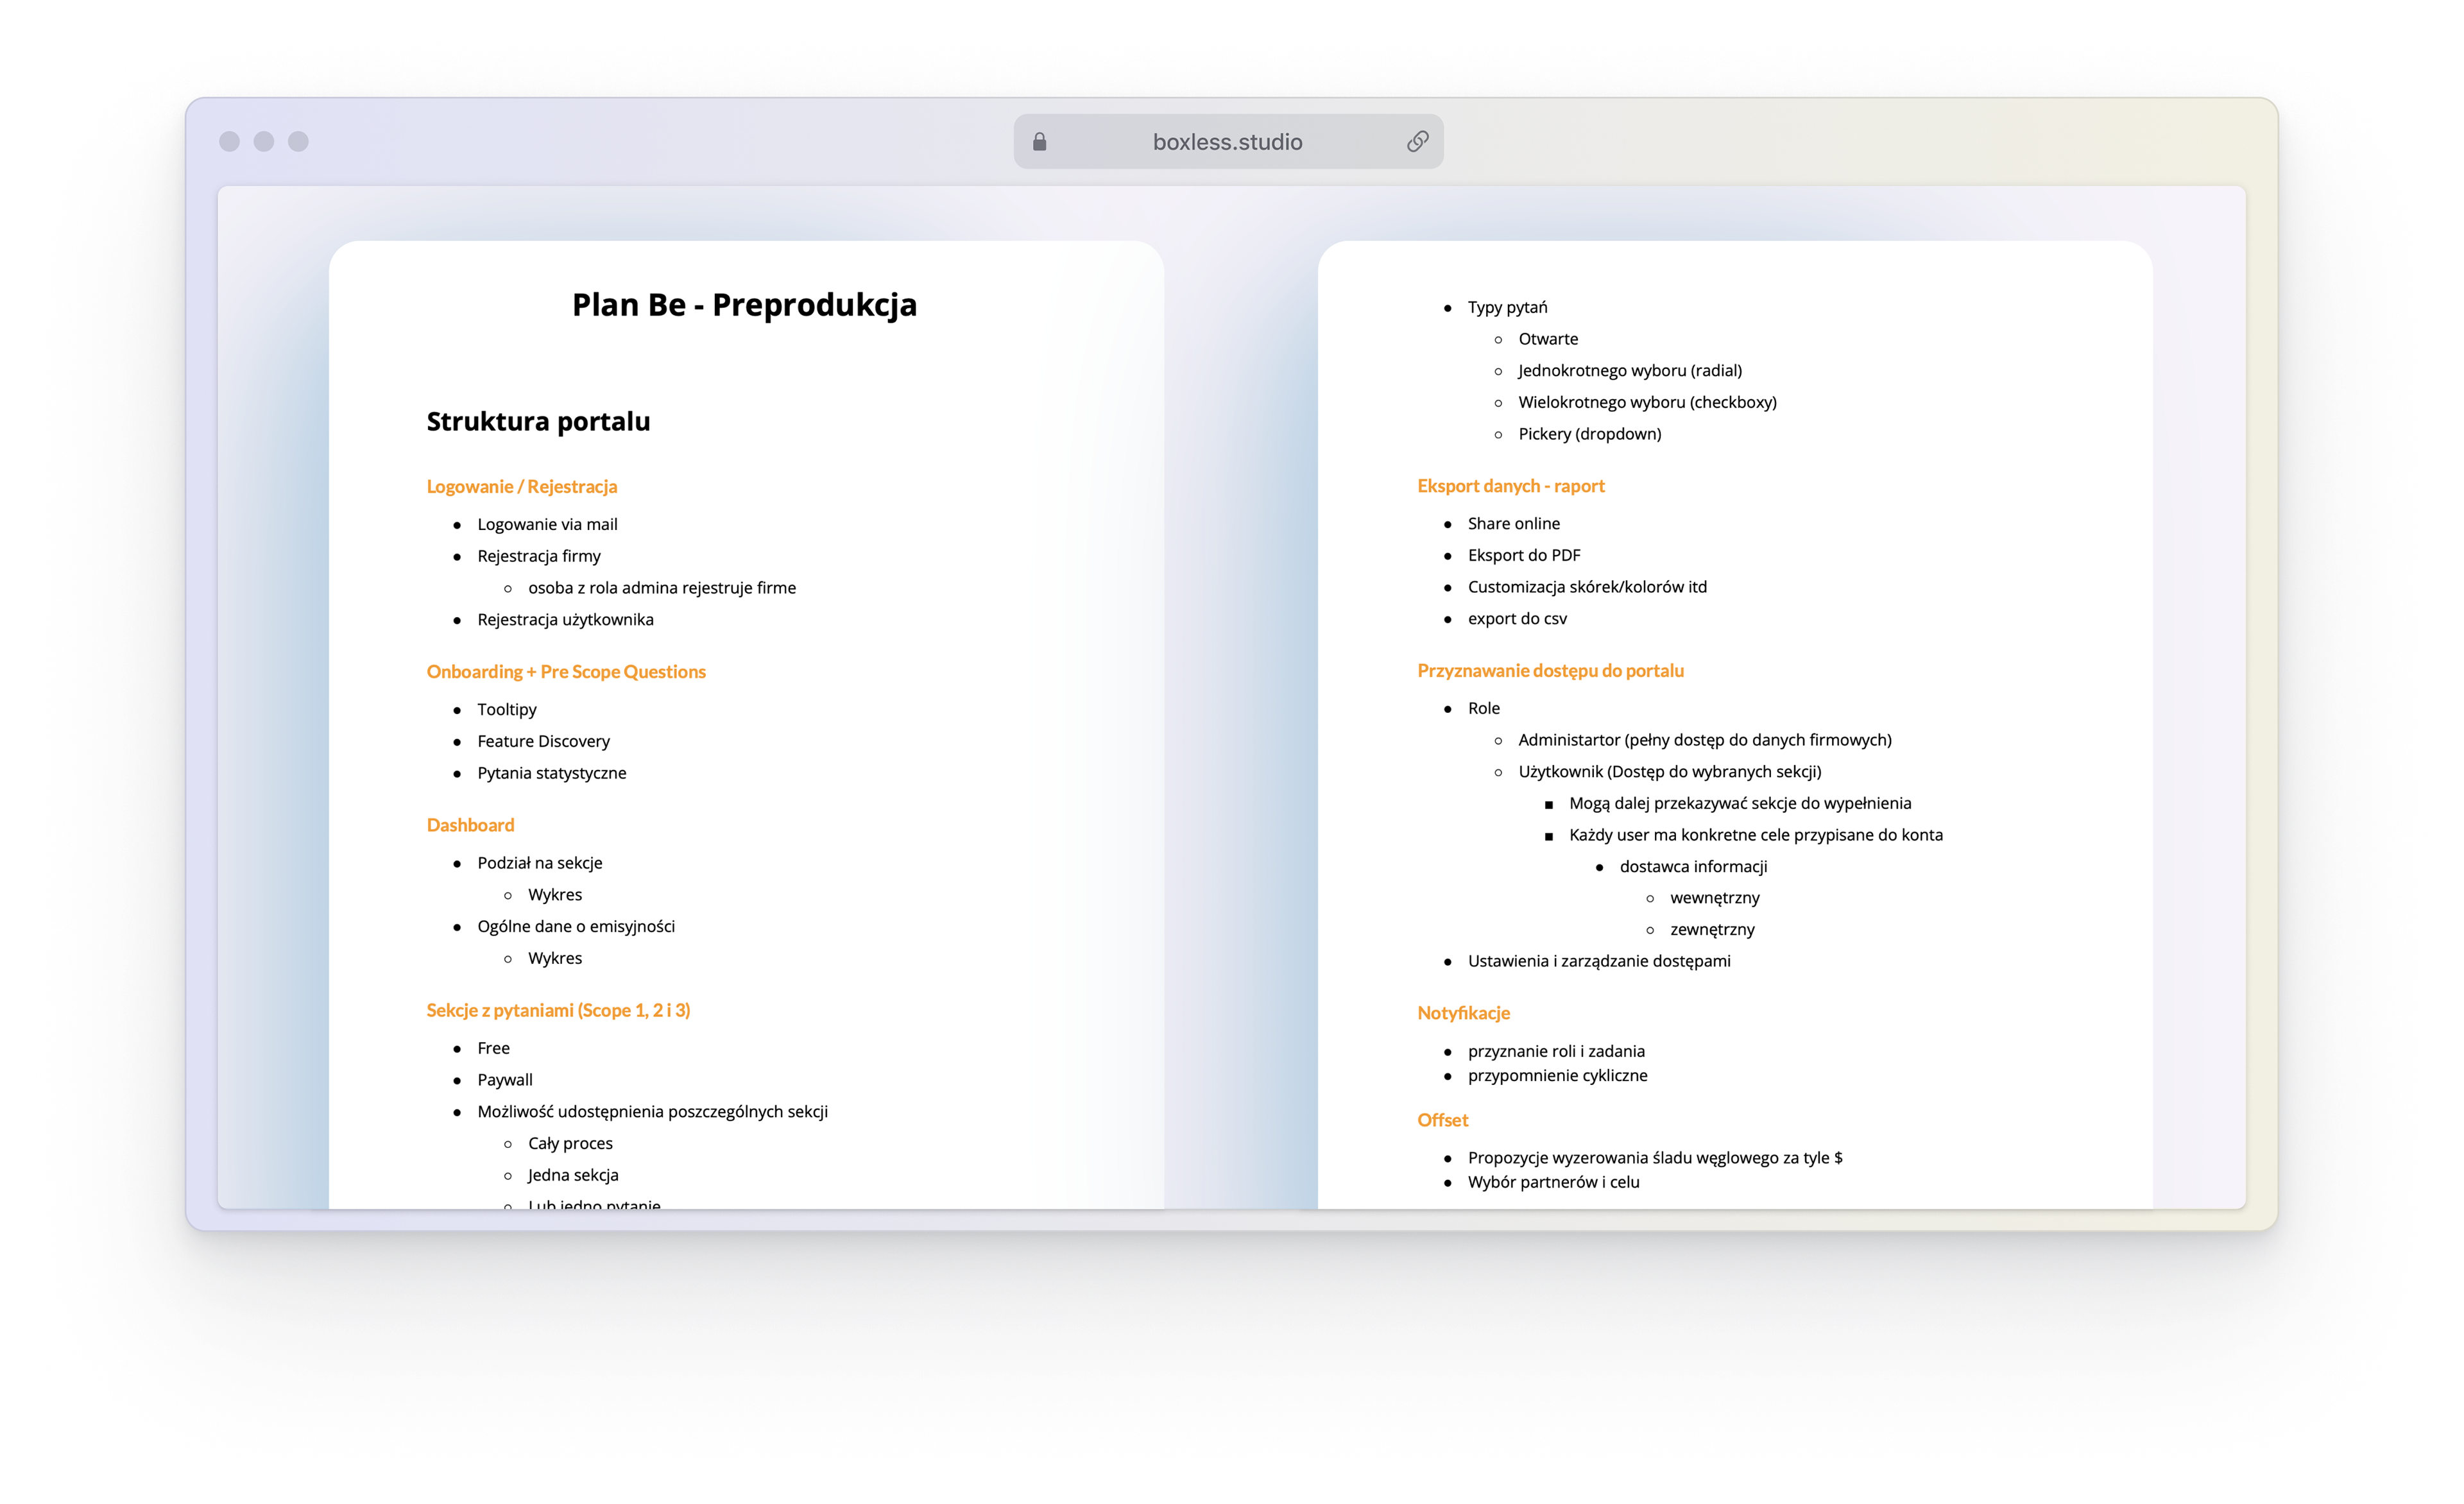Select the Eksport do PDF bullet
2464x1504 pixels.
(x=1524, y=555)
